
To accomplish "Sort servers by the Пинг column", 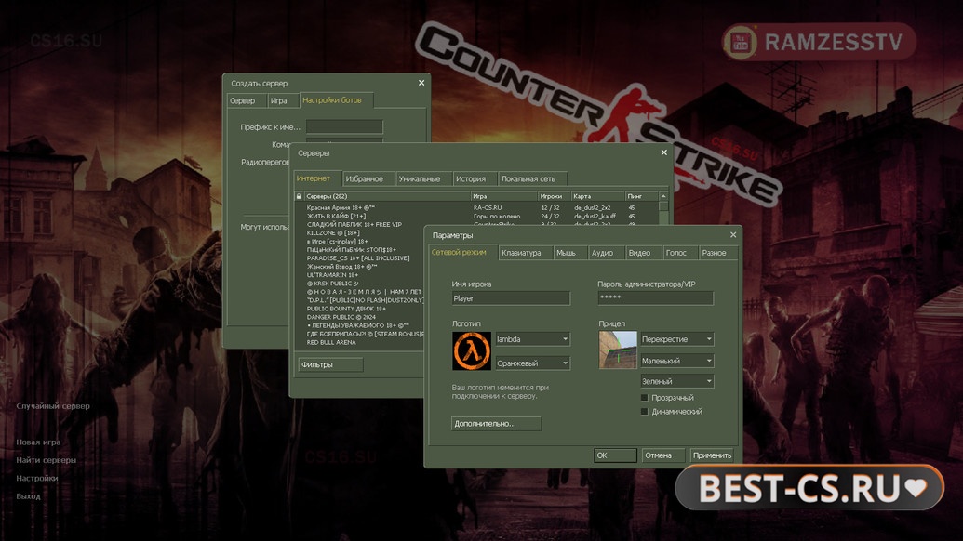I will coord(642,196).
